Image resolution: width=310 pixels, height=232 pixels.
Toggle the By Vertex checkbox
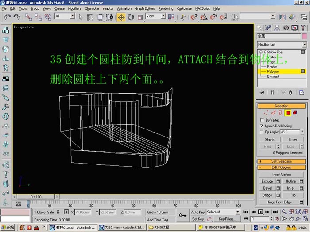point(262,120)
